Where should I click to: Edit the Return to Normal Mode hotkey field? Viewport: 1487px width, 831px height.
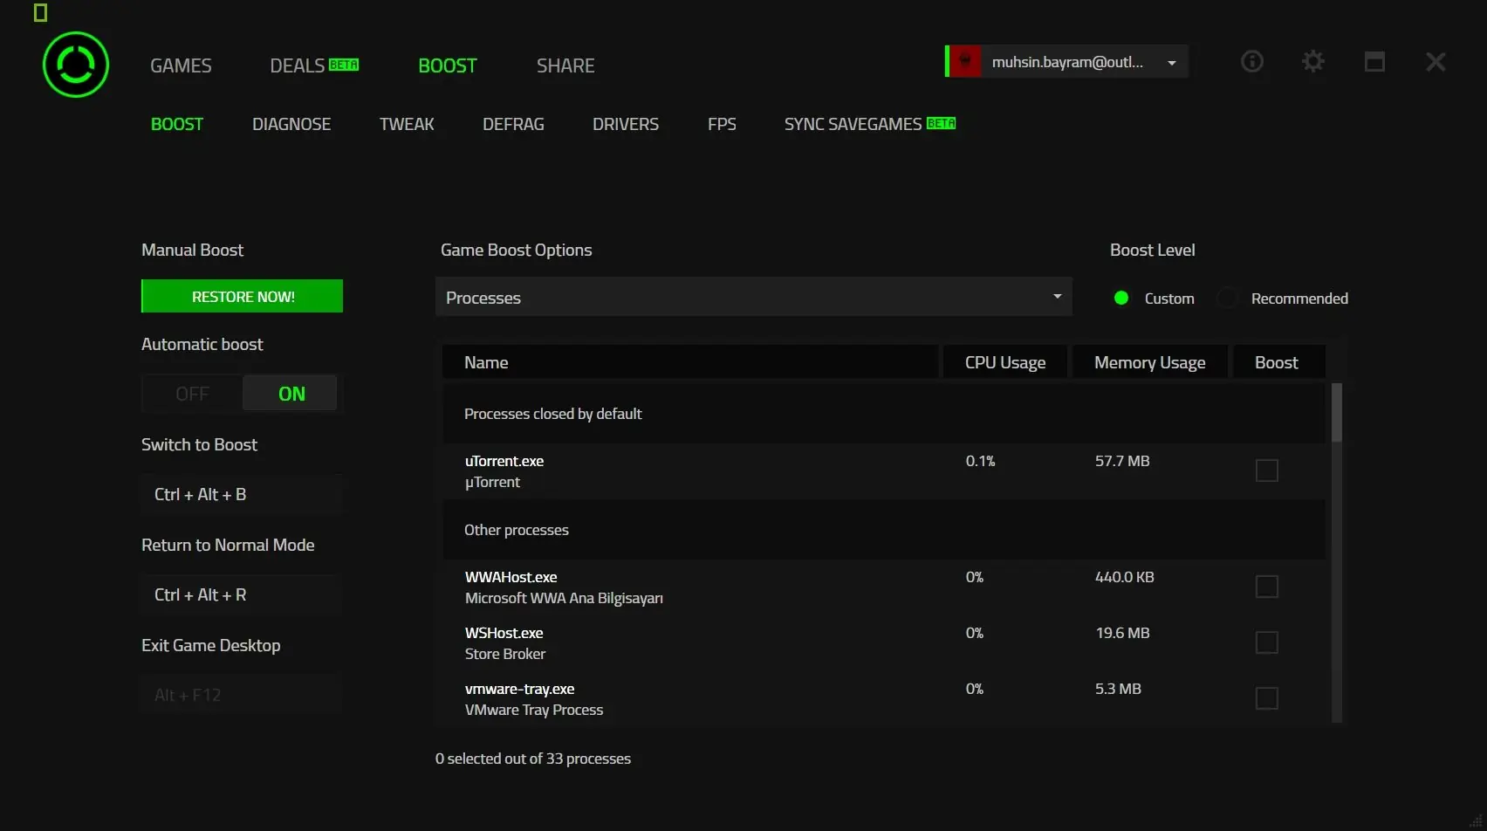242,594
